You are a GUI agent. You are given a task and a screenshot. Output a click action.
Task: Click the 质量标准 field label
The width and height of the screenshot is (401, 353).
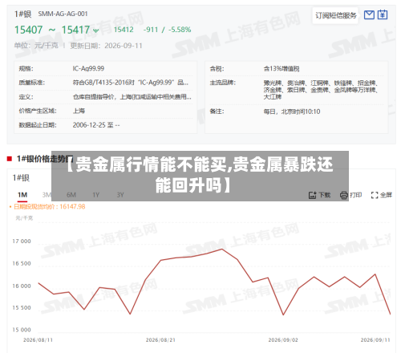[x=32, y=83]
